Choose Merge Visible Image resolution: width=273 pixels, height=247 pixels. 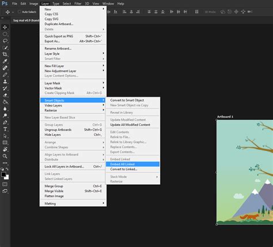[73, 191]
